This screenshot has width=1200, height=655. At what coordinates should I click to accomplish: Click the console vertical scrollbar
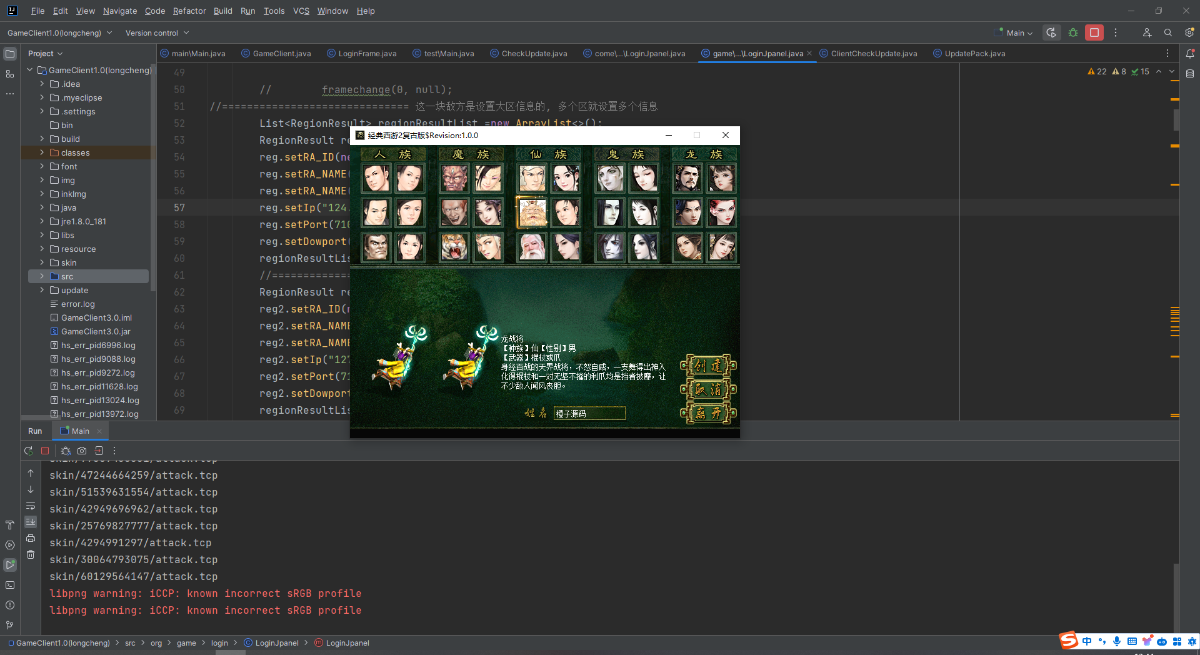[x=1176, y=597]
